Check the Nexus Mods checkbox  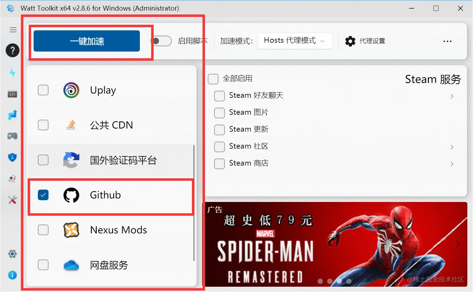43,230
